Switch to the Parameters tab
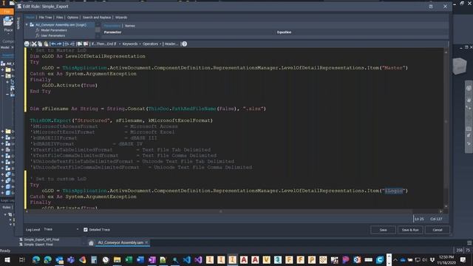This screenshot has height=266, width=473. click(x=112, y=26)
